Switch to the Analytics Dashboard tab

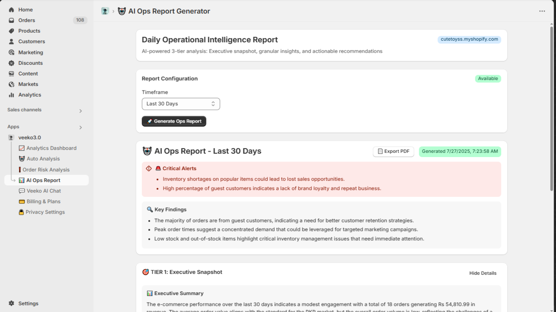click(22, 148)
